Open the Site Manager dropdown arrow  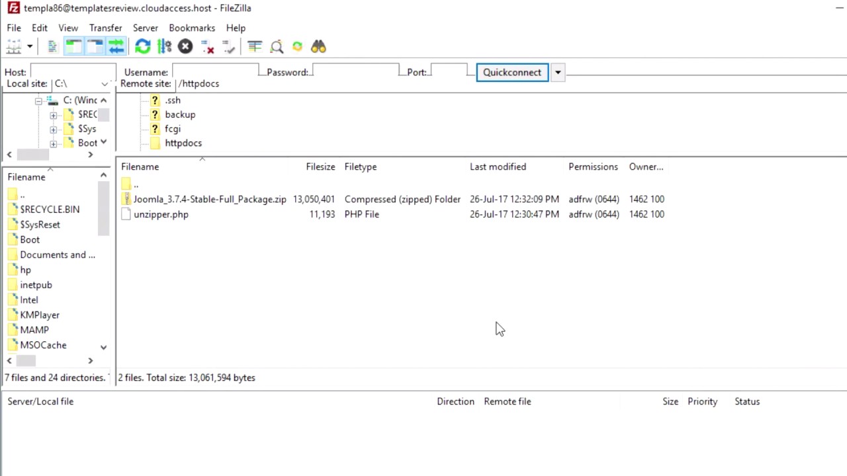pyautogui.click(x=30, y=46)
